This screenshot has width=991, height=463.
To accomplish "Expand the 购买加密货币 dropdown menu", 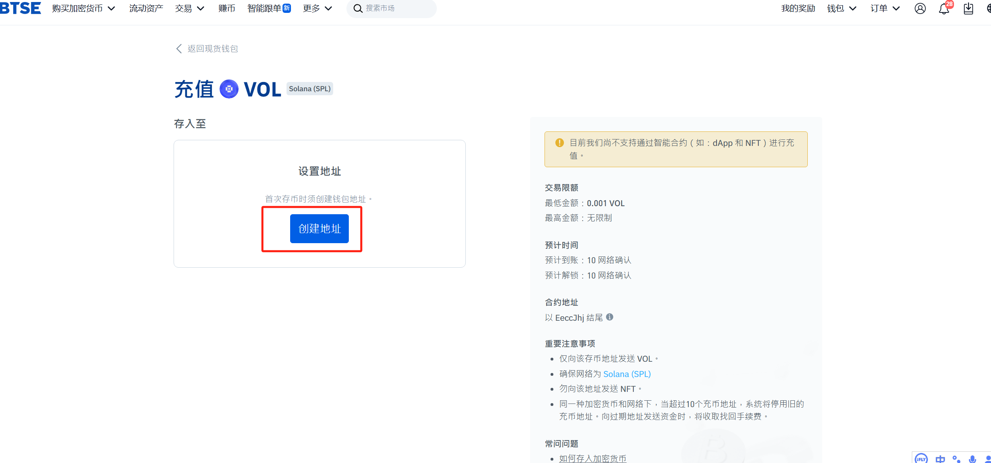I will click(x=83, y=8).
